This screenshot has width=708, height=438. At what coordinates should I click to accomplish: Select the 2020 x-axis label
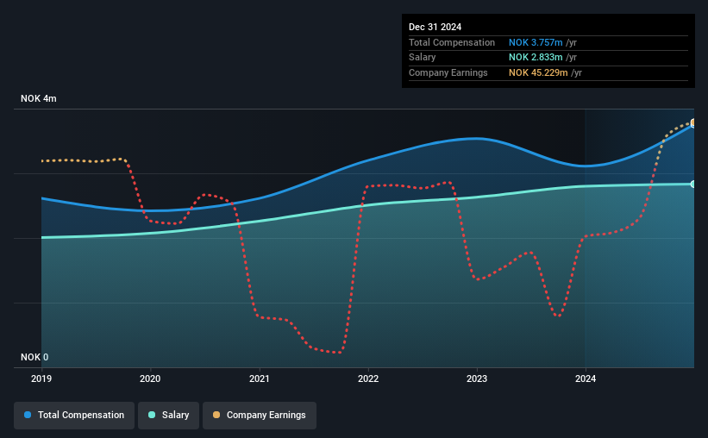pyautogui.click(x=150, y=379)
